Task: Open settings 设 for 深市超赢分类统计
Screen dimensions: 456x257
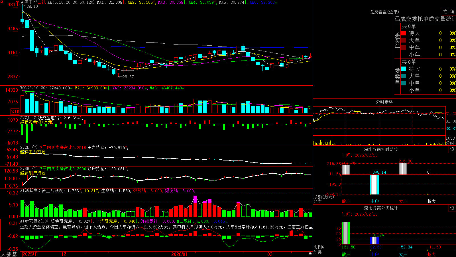Action: coord(452,208)
